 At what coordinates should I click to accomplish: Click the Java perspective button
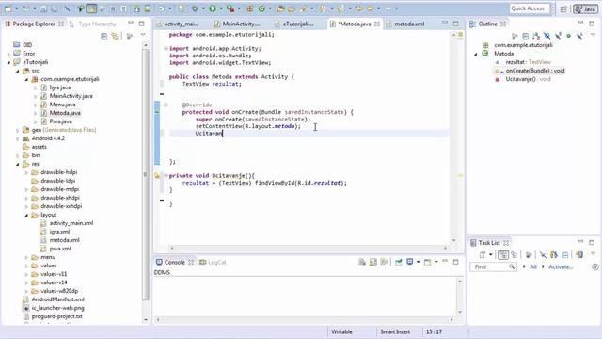click(x=586, y=8)
